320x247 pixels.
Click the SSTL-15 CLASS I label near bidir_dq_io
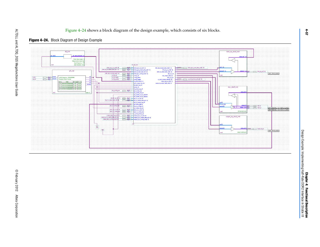274,74
